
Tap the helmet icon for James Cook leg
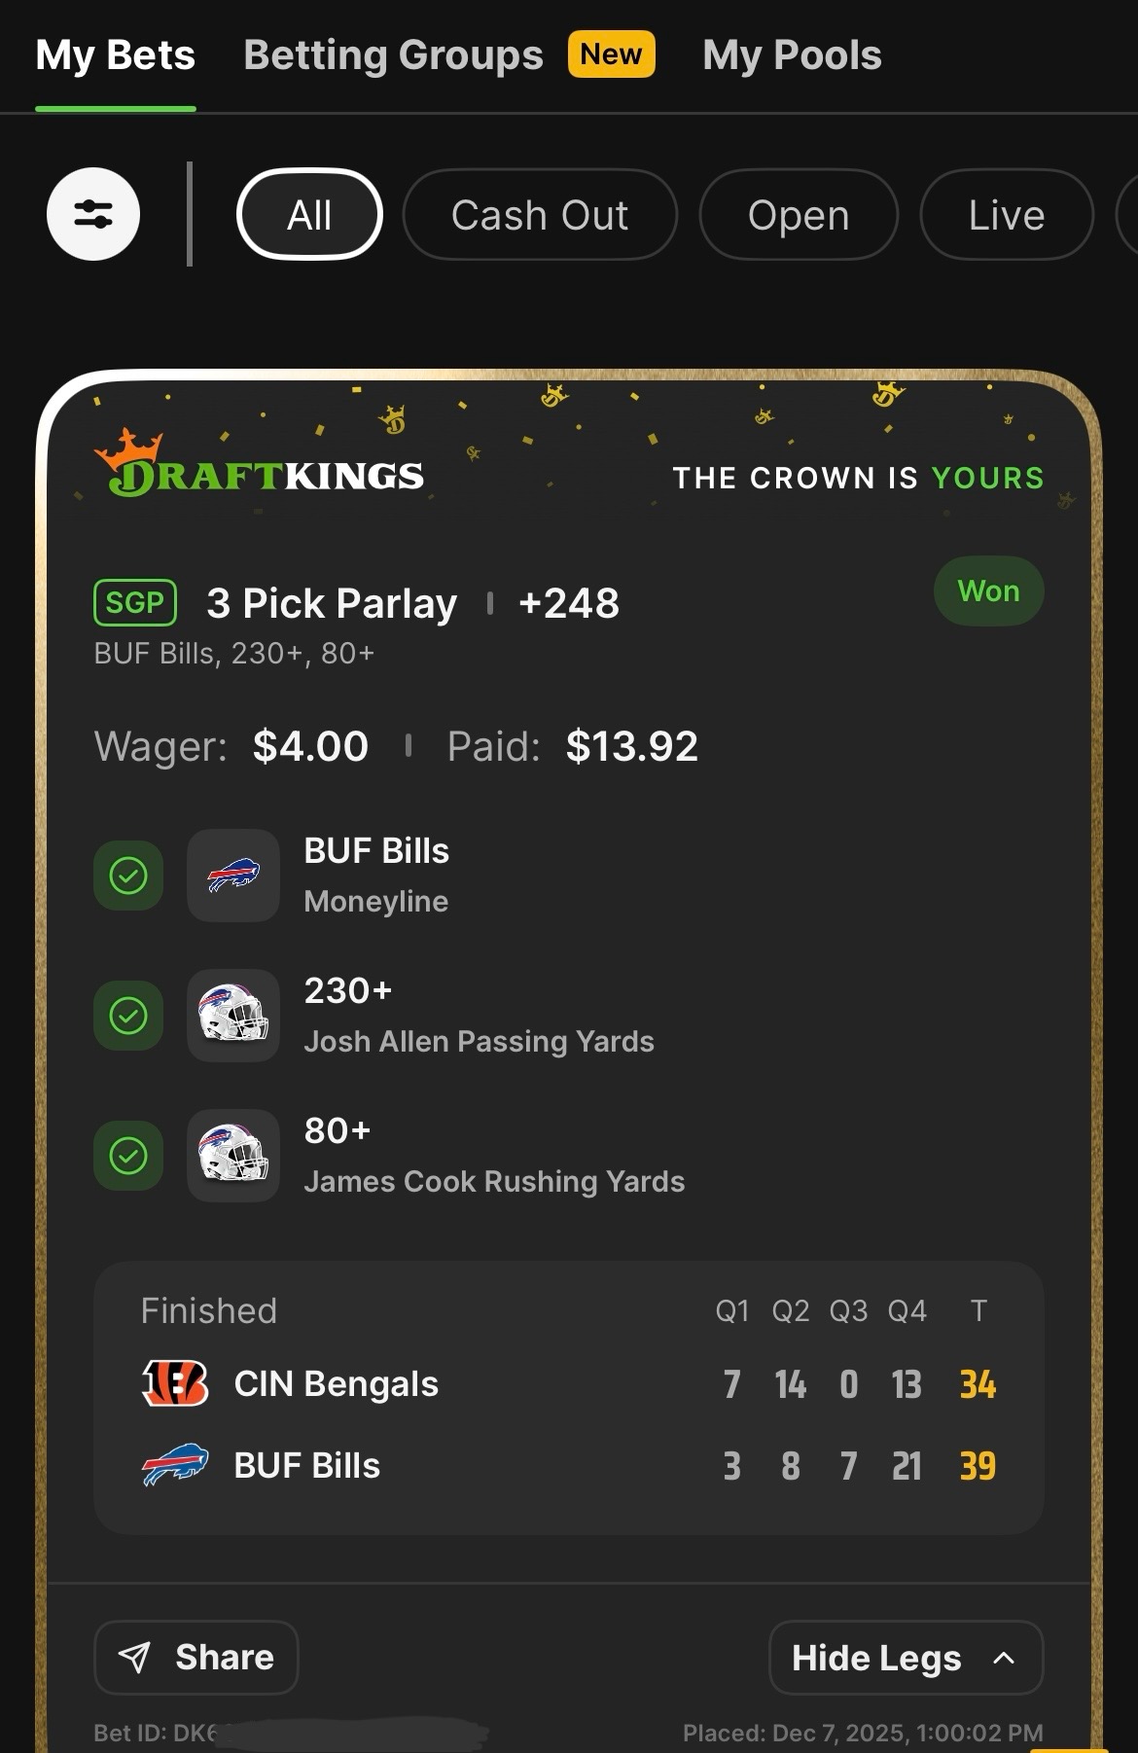point(233,1156)
